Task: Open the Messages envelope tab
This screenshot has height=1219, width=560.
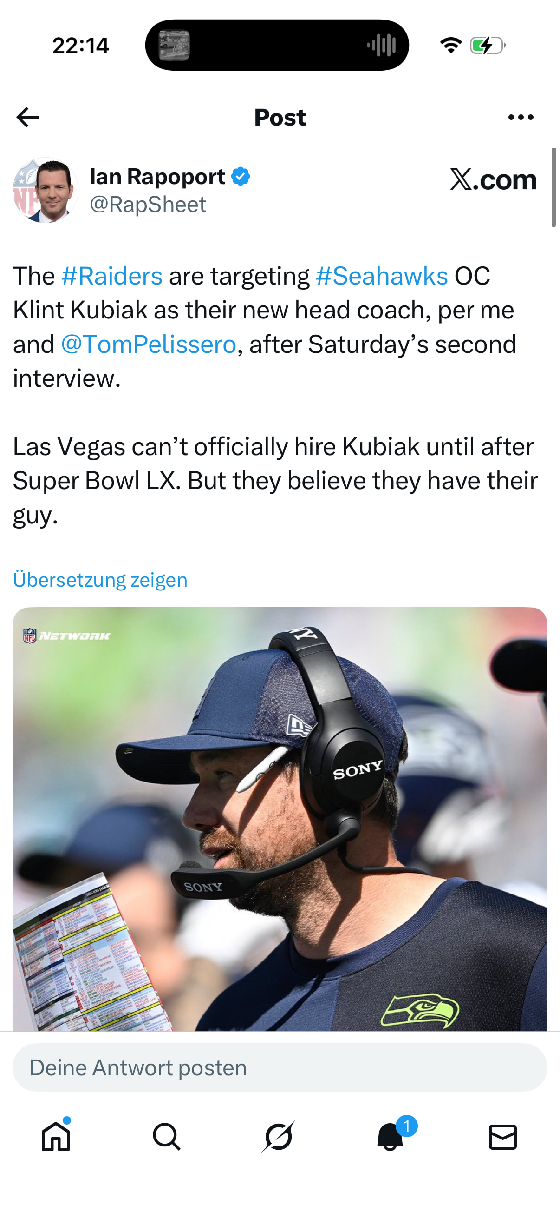Action: pos(502,1137)
